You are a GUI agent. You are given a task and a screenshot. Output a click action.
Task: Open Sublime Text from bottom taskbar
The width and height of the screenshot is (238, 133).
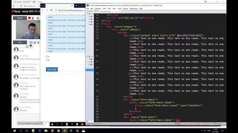click(65, 131)
